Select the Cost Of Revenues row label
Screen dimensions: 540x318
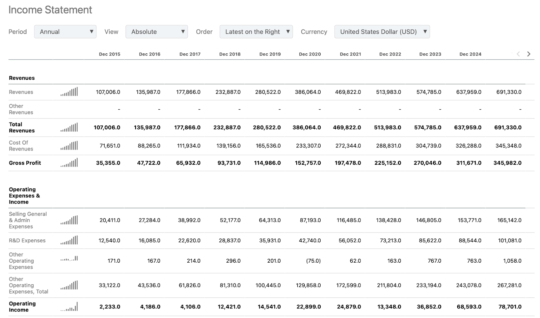(x=21, y=145)
